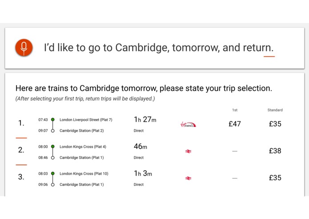Choose the £47 first class fare

coord(234,124)
